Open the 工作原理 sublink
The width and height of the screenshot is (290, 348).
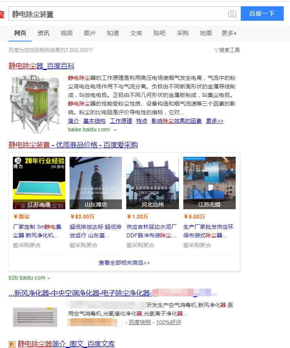pyautogui.click(x=121, y=121)
